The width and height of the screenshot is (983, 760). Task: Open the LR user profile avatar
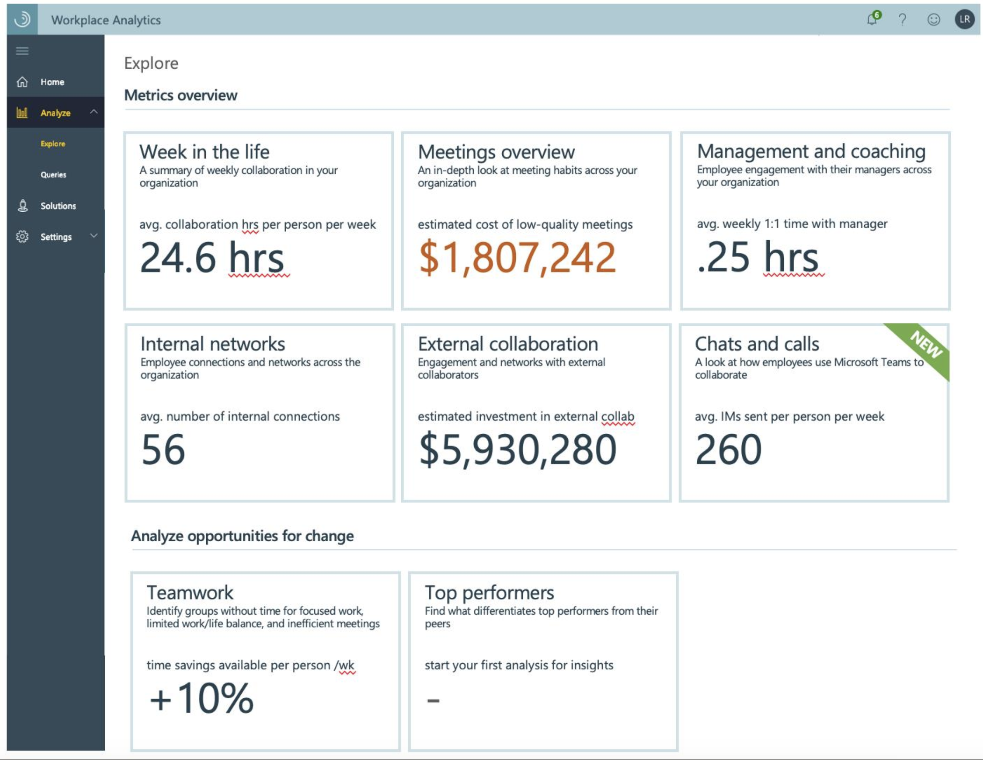pos(964,19)
